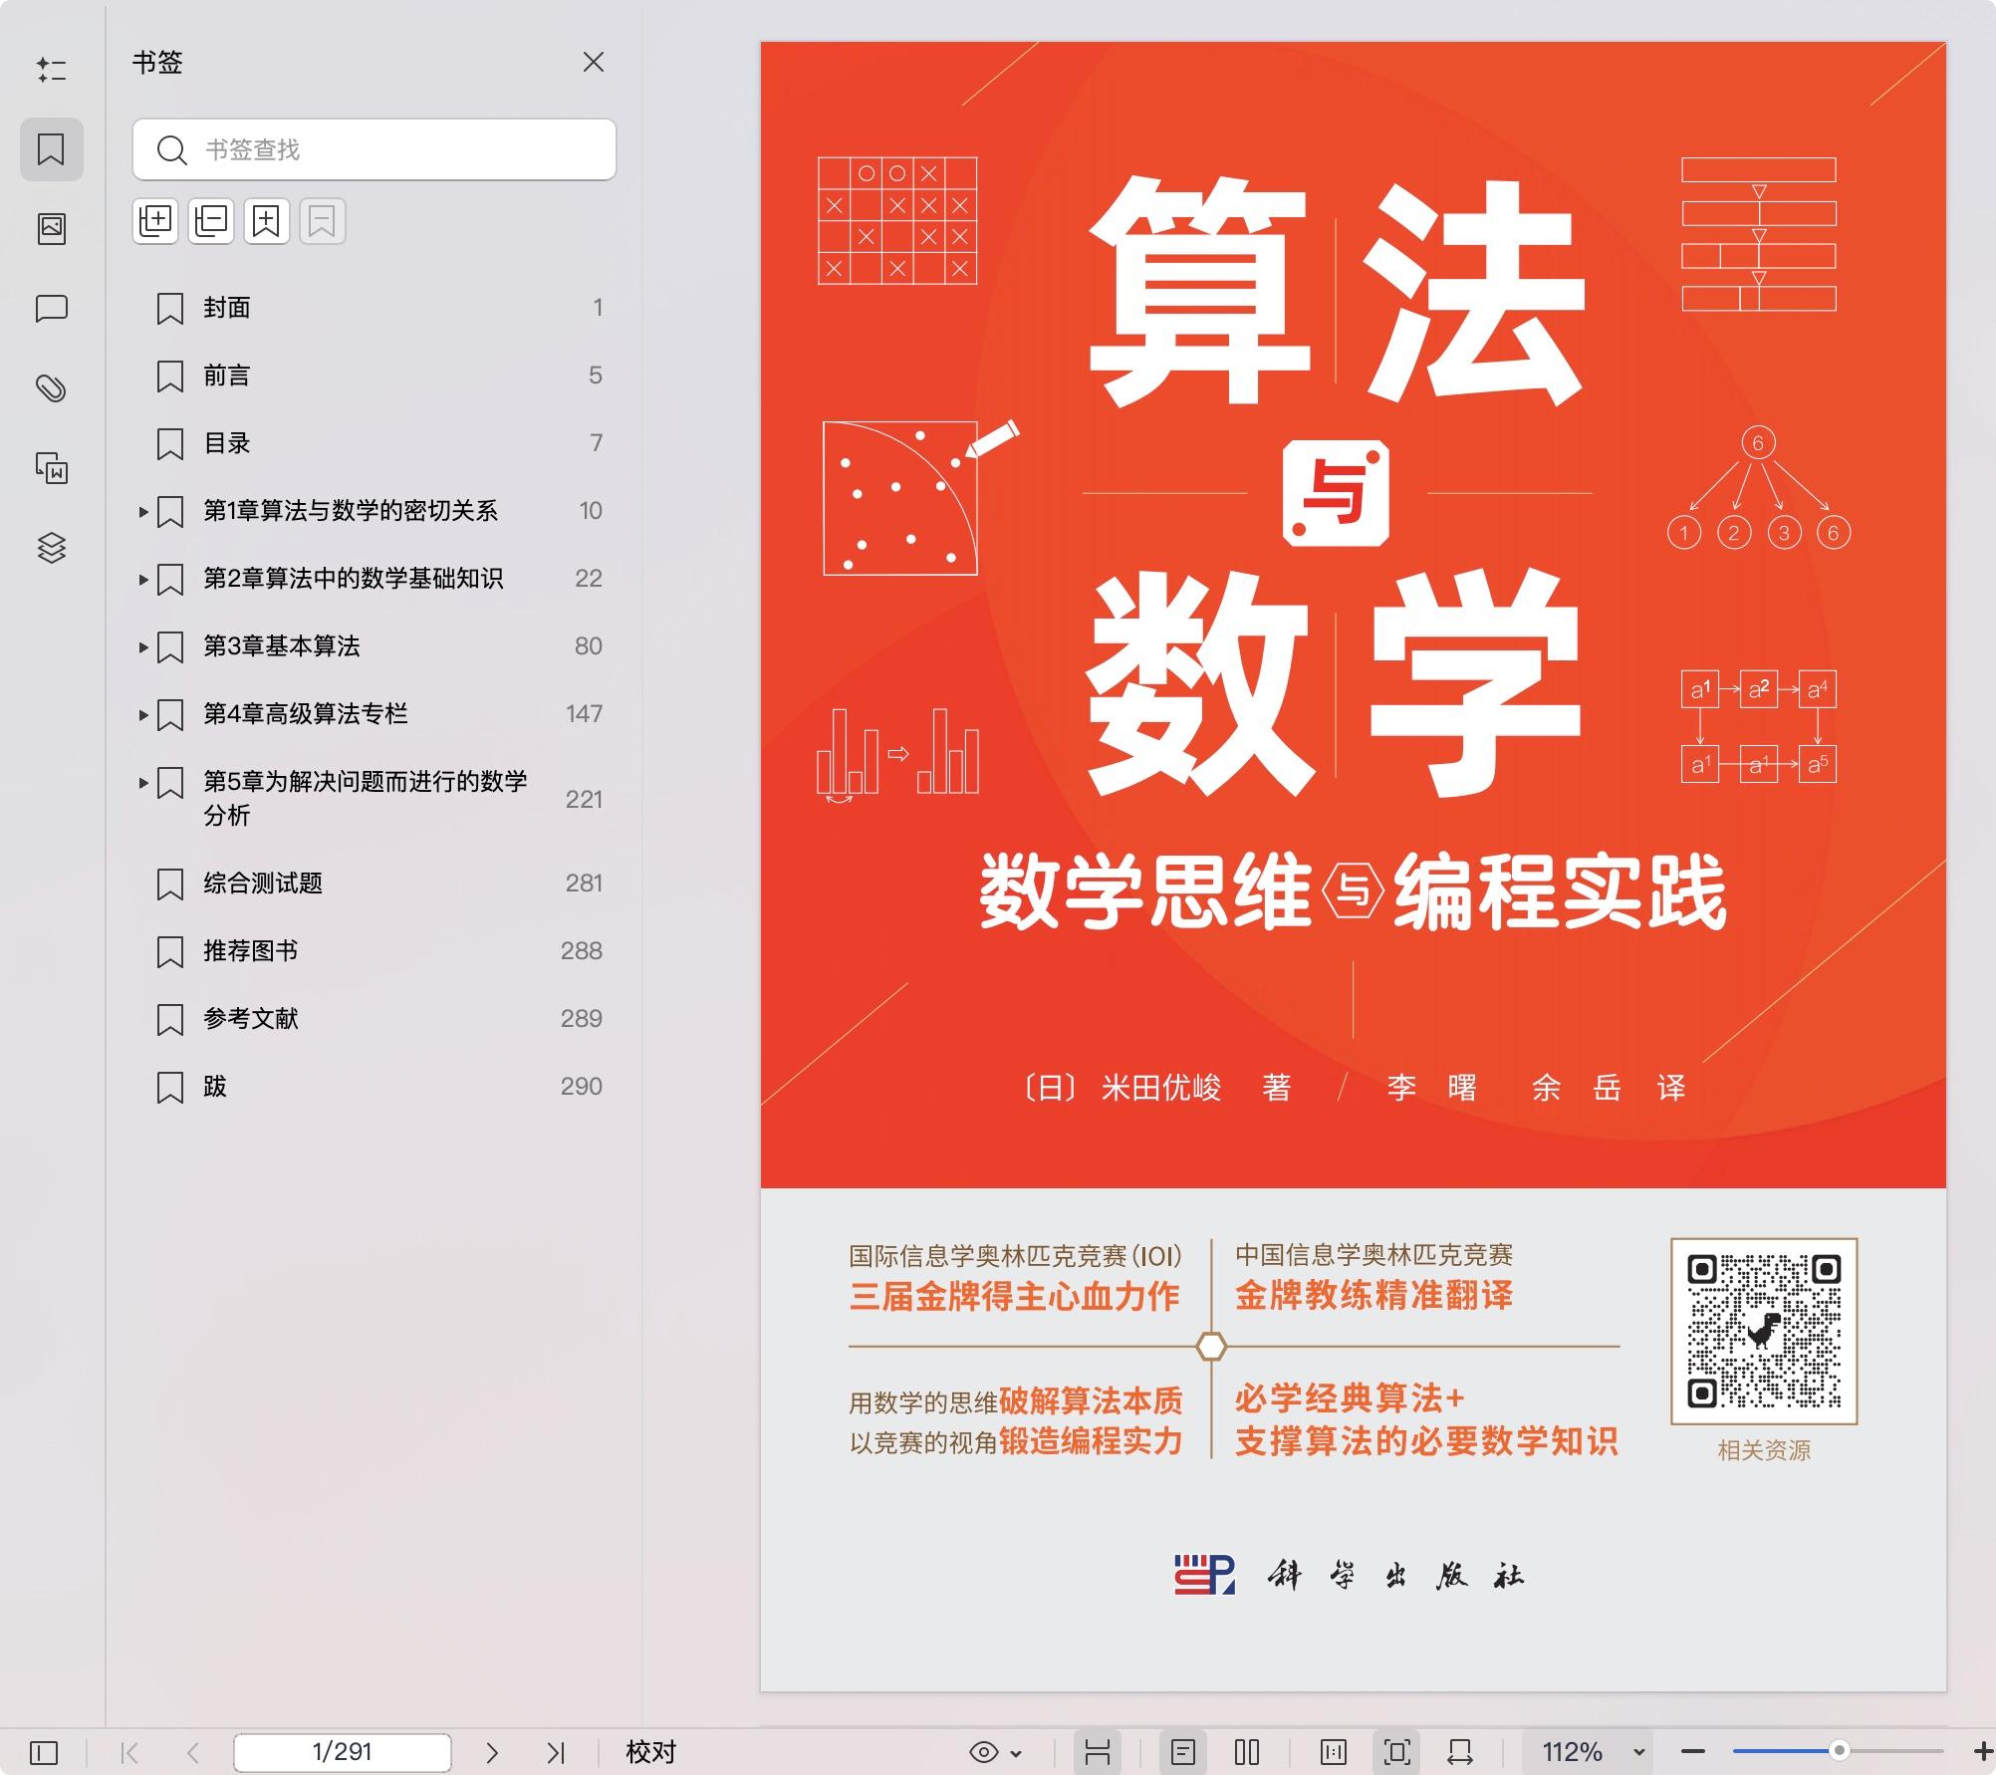Select the bookmarks tab in the sidebar

click(x=54, y=149)
